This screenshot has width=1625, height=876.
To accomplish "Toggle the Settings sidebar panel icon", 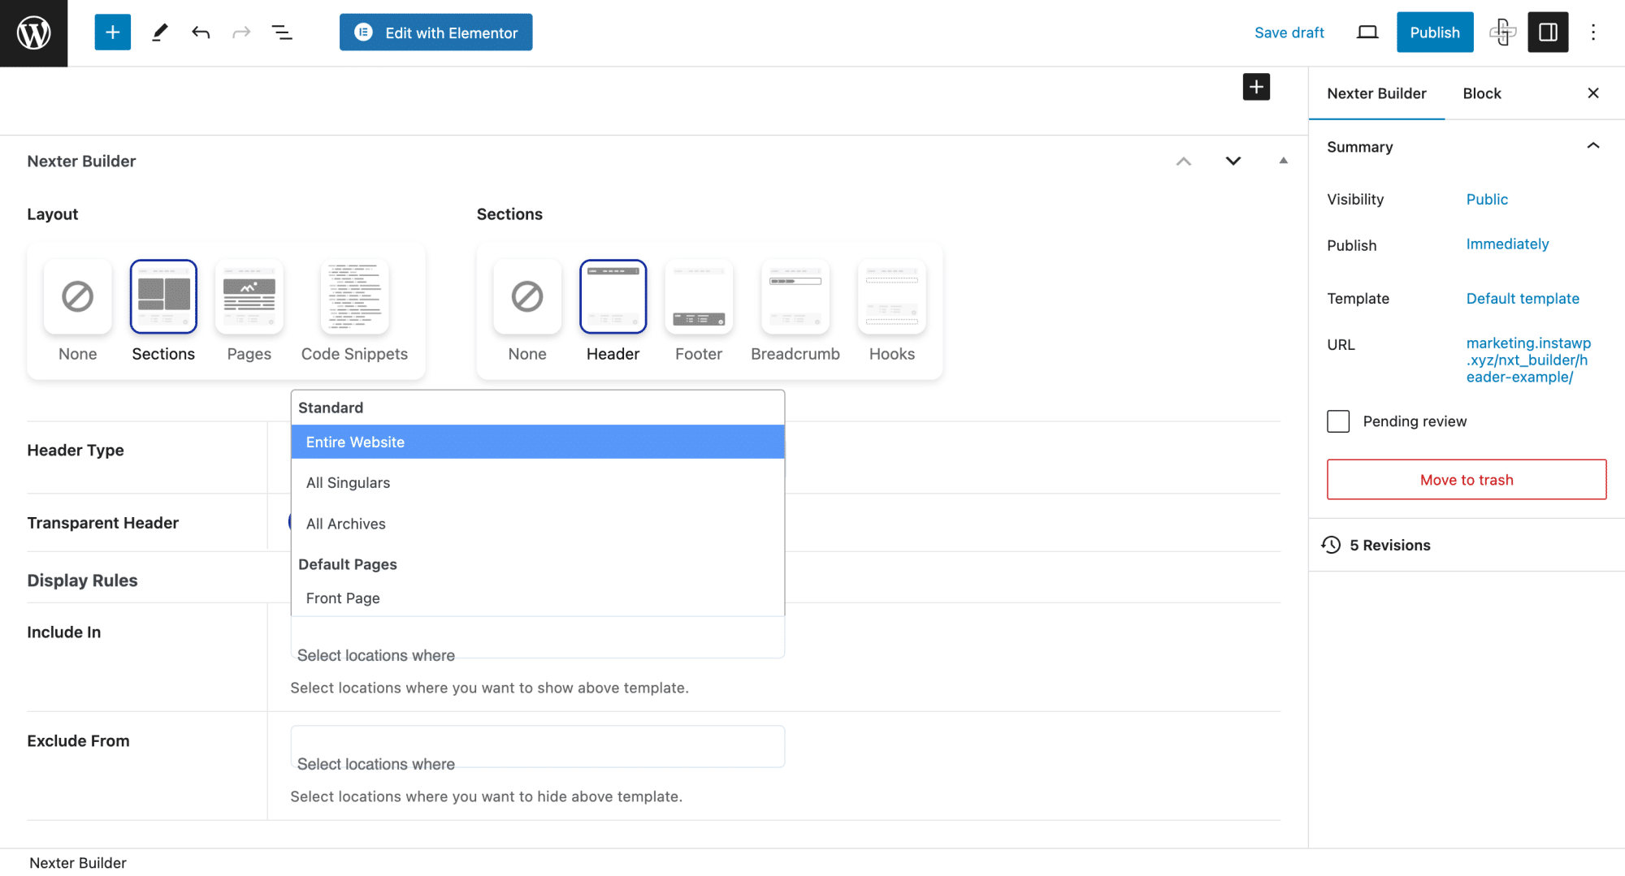I will point(1547,32).
